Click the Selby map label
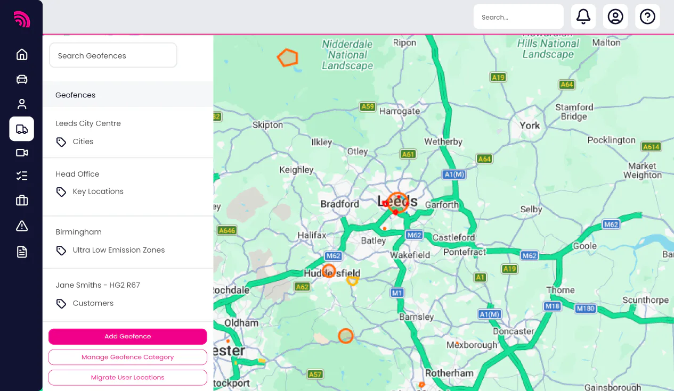 click(531, 210)
